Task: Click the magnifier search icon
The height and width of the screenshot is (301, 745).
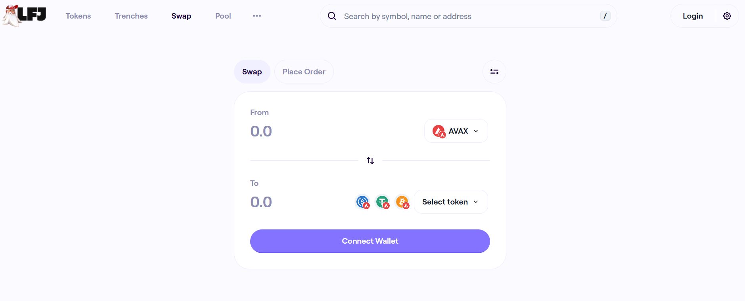Action: point(332,16)
